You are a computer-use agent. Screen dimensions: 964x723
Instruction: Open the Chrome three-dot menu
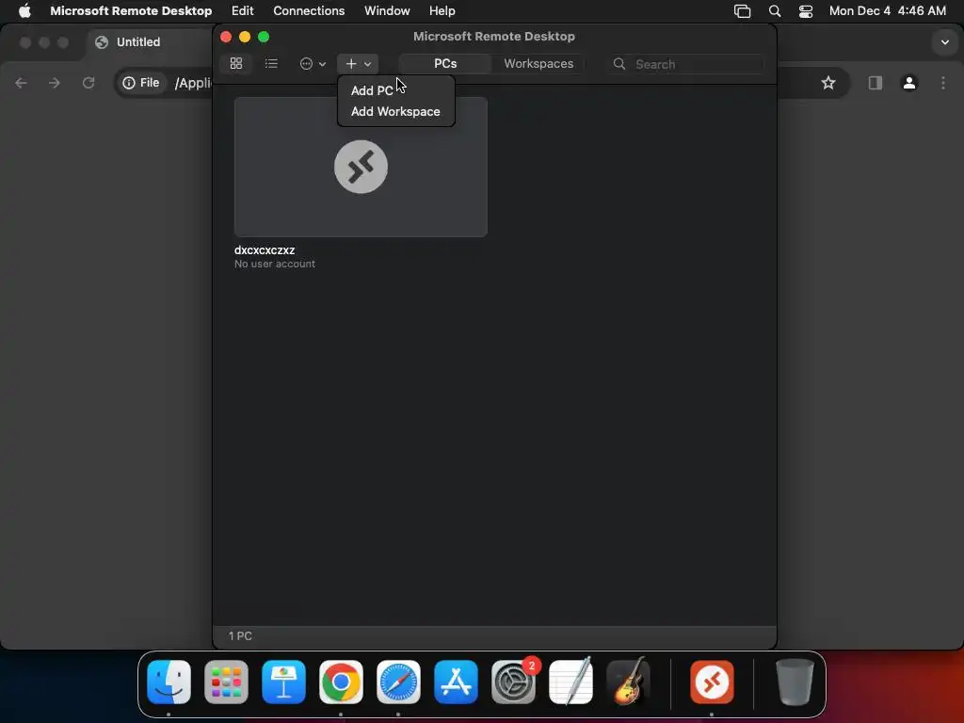(943, 83)
